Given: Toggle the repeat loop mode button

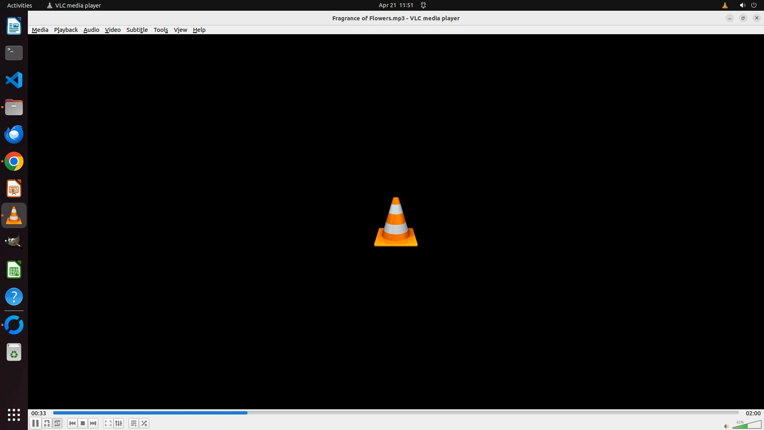Looking at the screenshot, I should (x=57, y=423).
